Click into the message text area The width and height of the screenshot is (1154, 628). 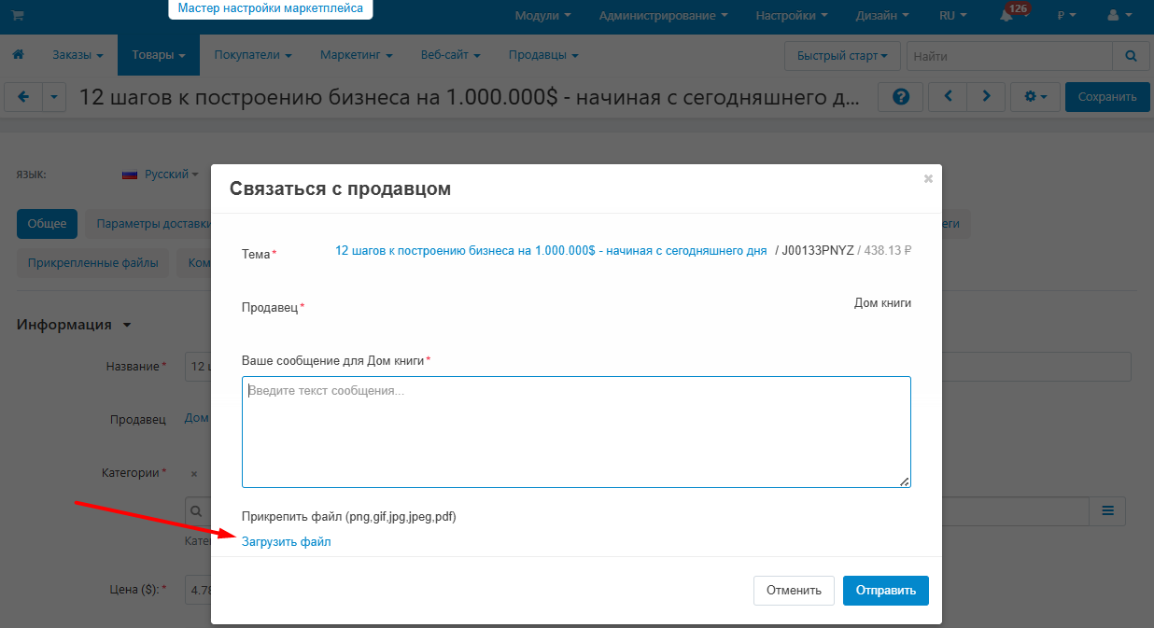[576, 432]
